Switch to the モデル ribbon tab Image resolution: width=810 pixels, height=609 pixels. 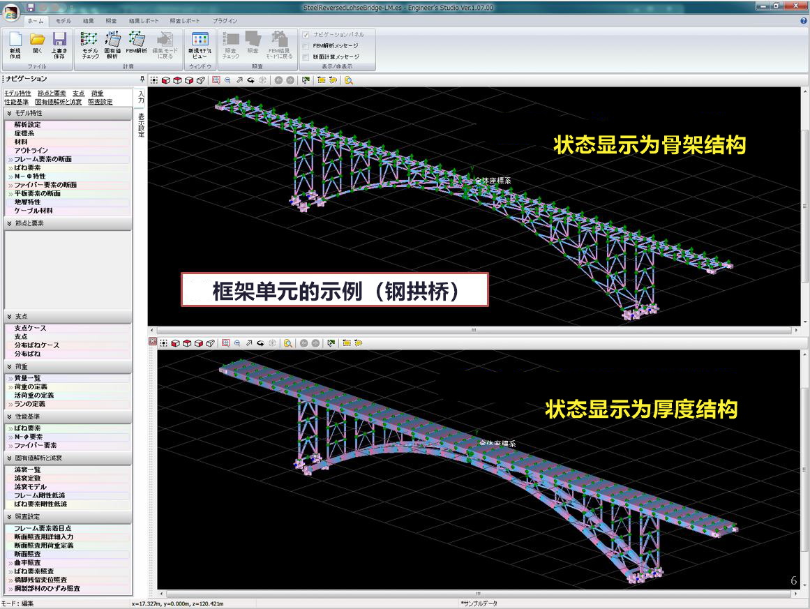point(63,21)
